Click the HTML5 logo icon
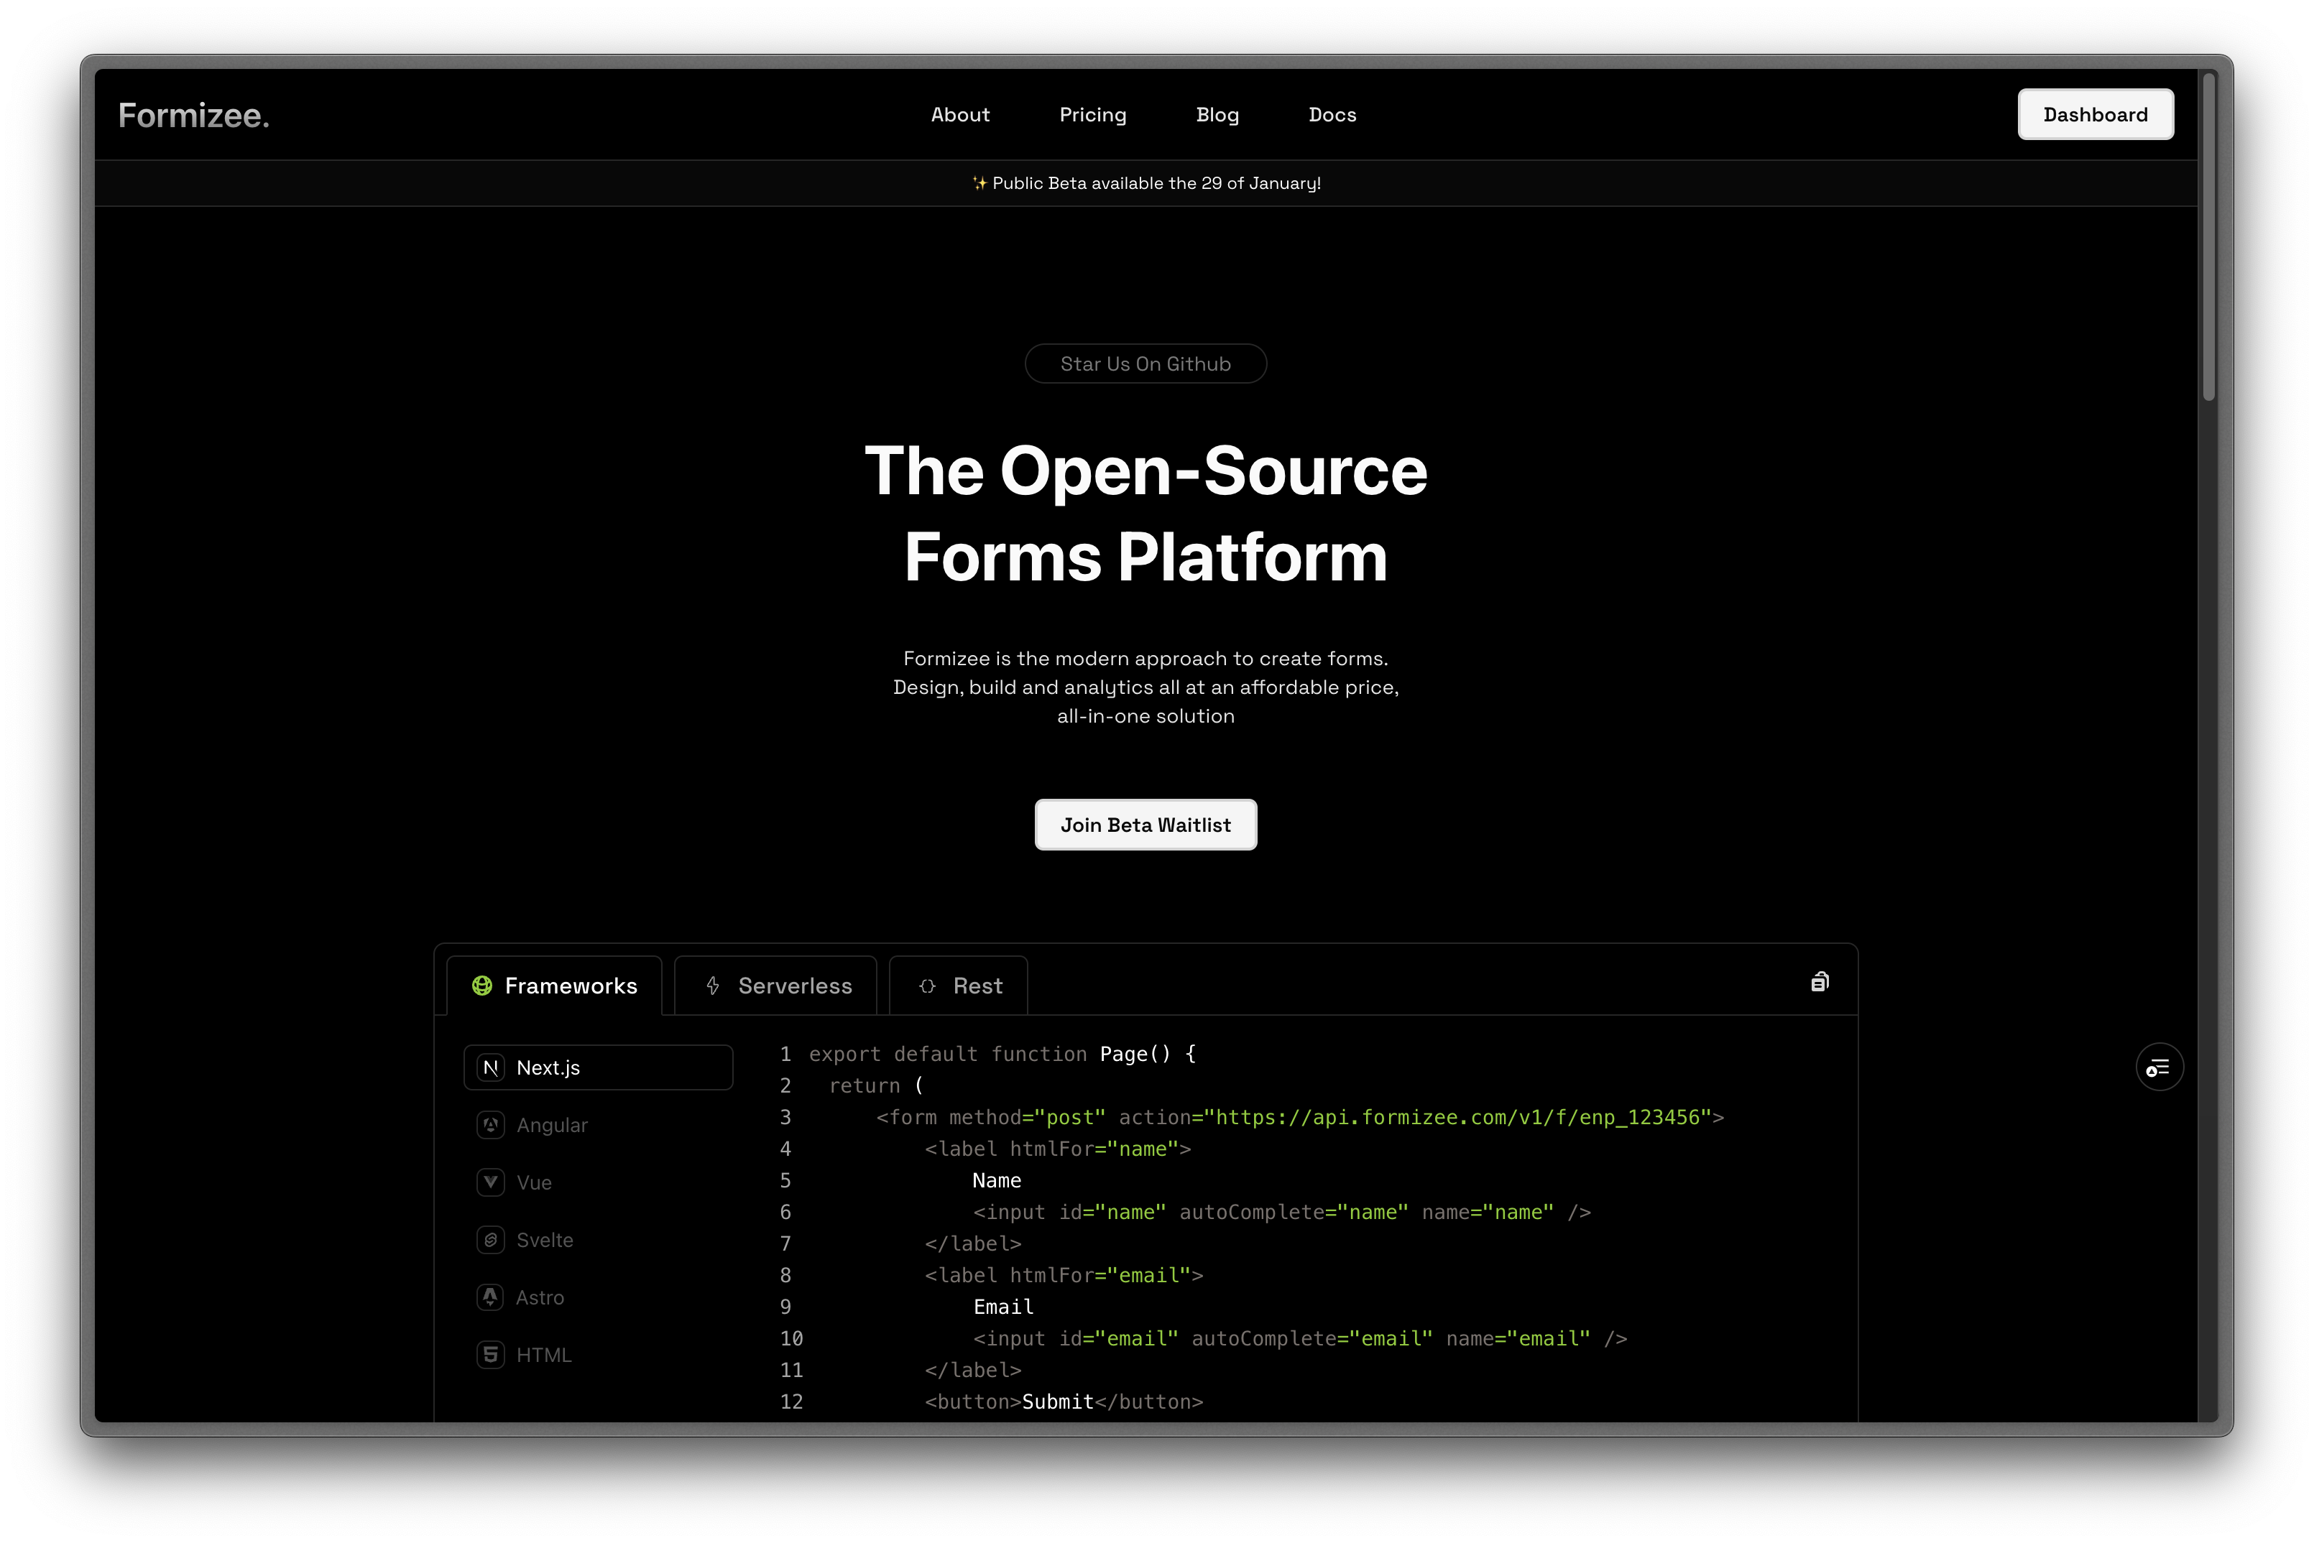This screenshot has width=2314, height=1543. 490,1354
